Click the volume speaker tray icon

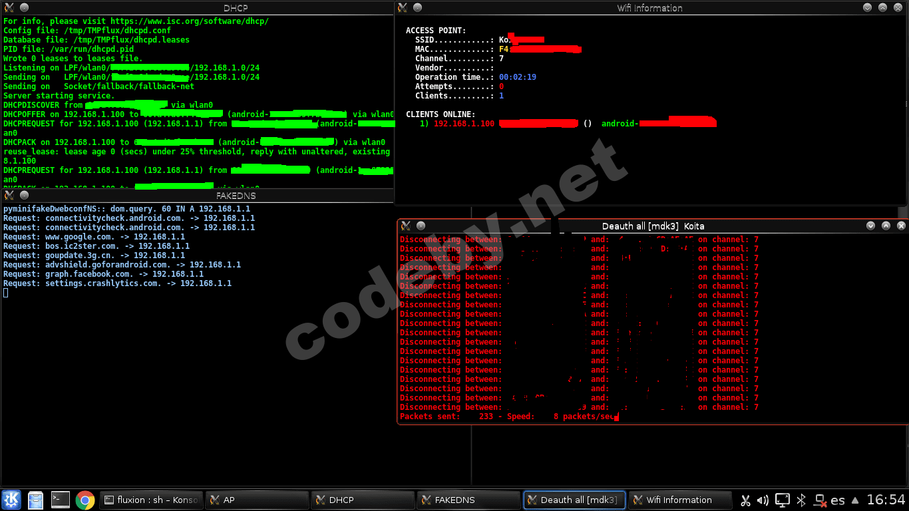click(763, 500)
